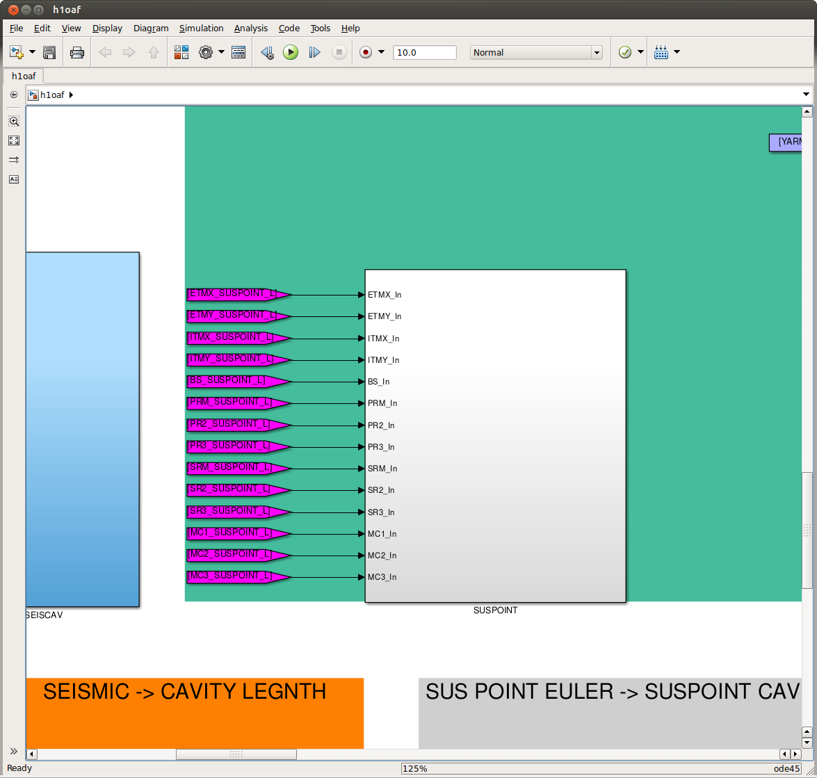Click the Step Back simulation button
The height and width of the screenshot is (778, 817).
[267, 52]
